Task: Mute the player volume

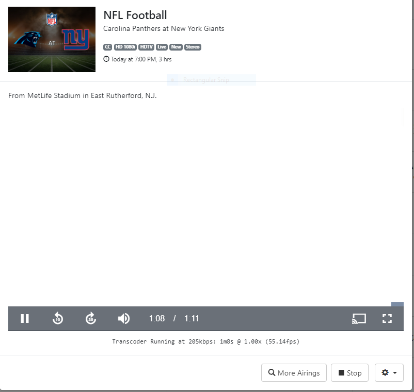Action: click(x=124, y=318)
